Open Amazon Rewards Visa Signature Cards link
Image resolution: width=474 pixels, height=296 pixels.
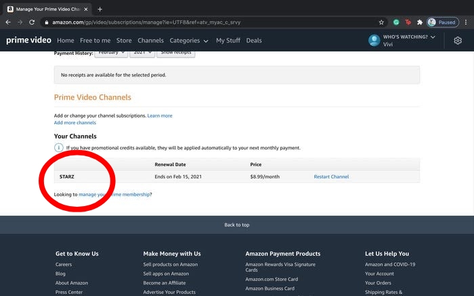pyautogui.click(x=280, y=267)
